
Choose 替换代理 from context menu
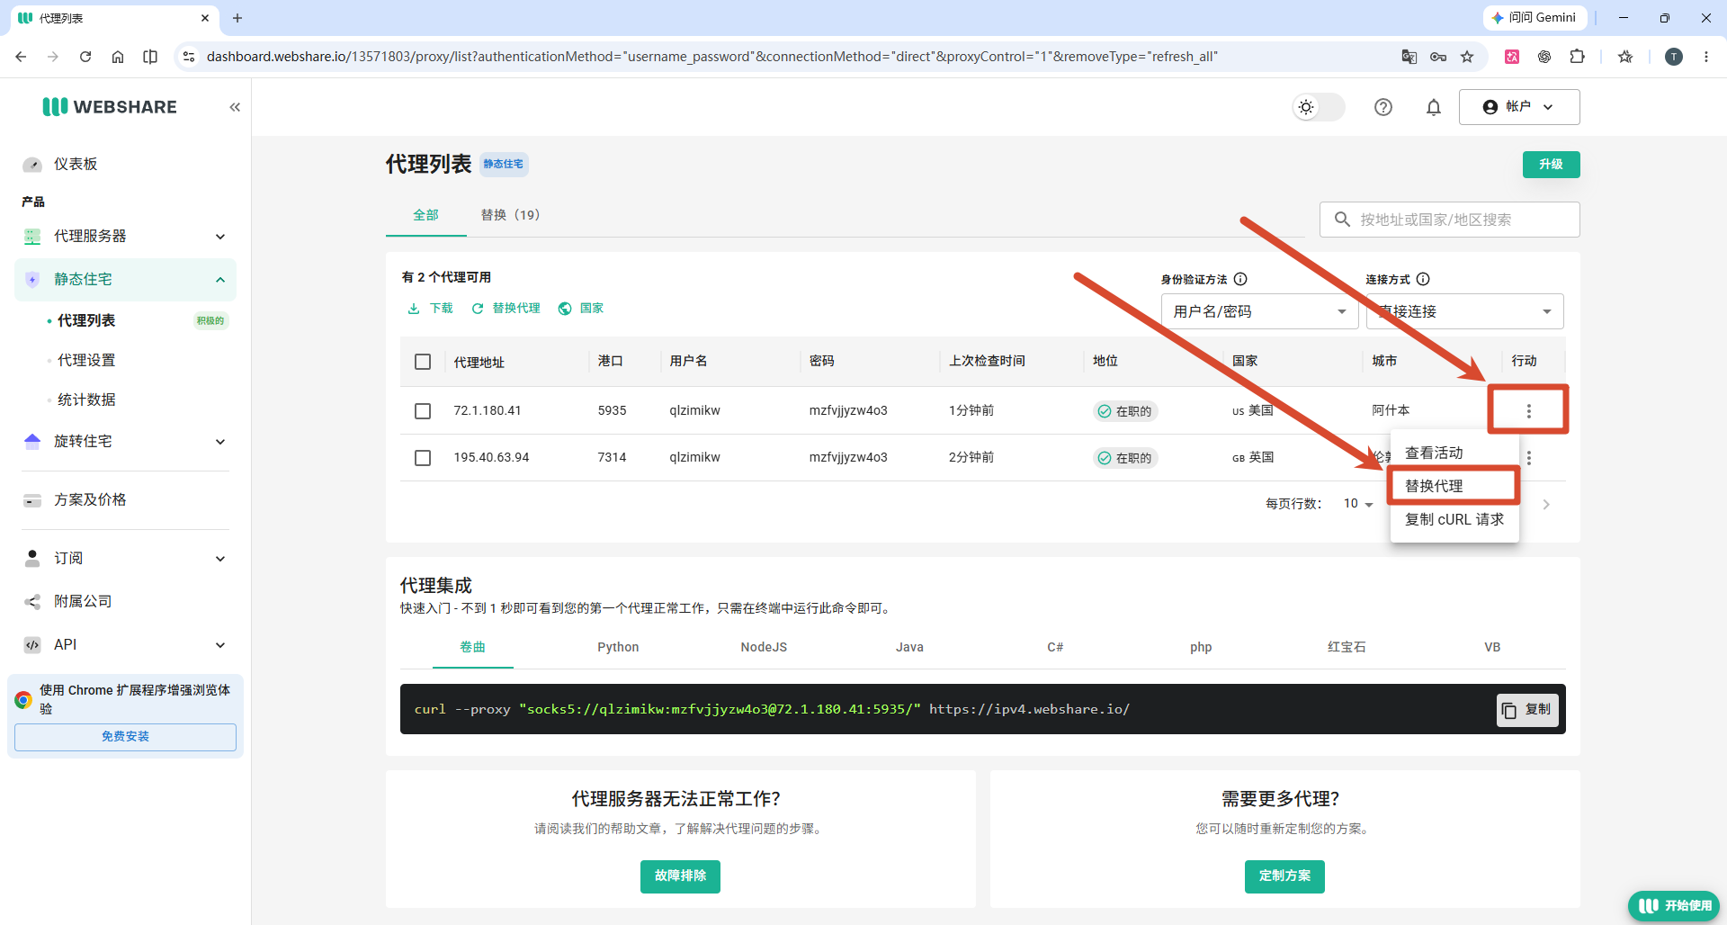(1454, 486)
